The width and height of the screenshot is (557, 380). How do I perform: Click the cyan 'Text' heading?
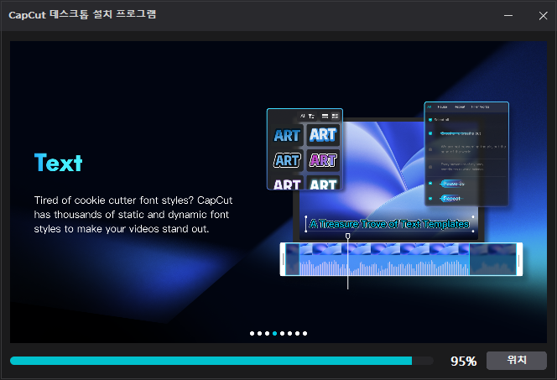(58, 163)
